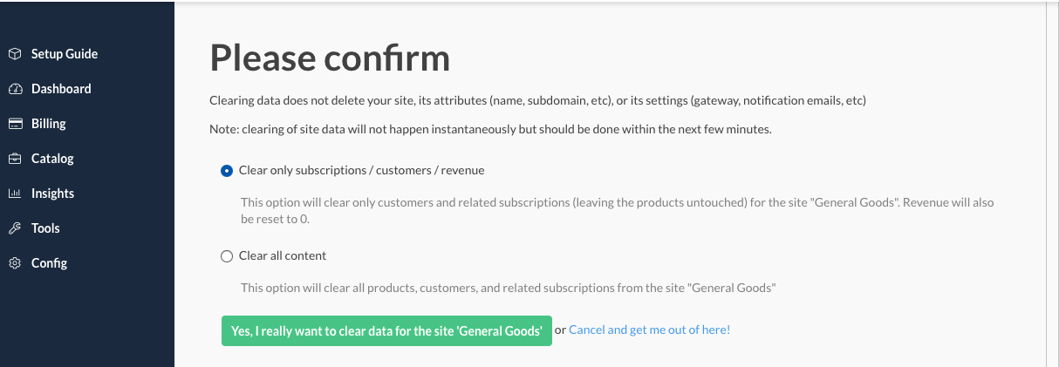
Task: Click the Setup Guide cube icon
Action: tap(15, 54)
